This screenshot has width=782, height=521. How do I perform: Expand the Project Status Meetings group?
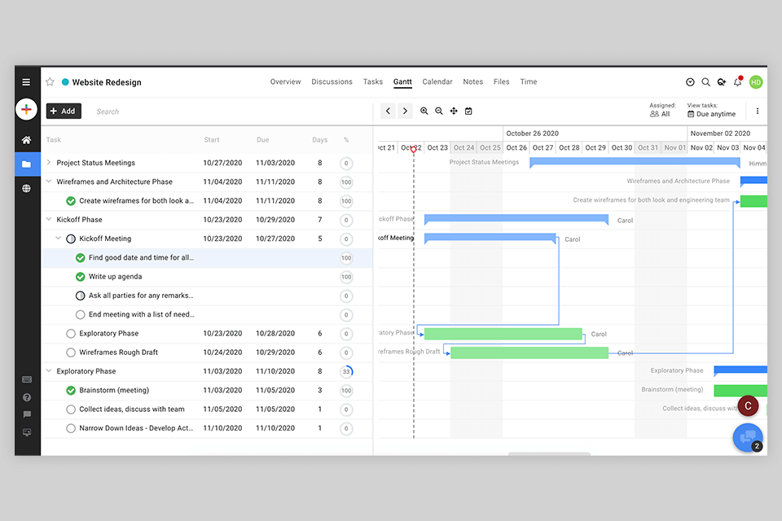pyautogui.click(x=48, y=163)
